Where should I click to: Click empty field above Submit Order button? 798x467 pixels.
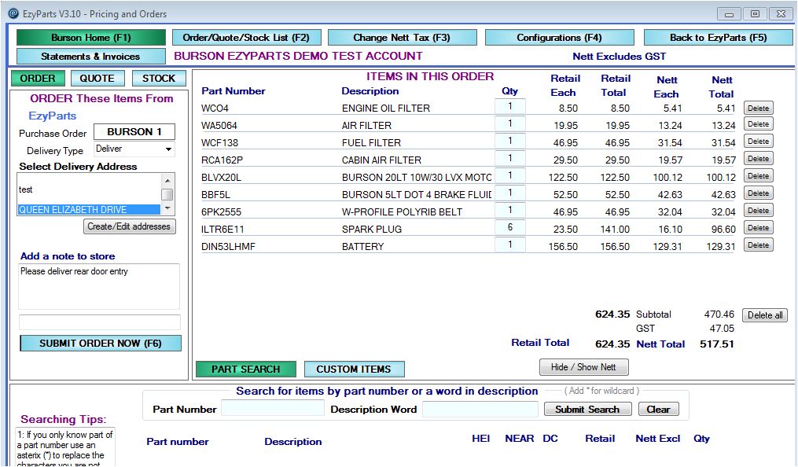100,322
